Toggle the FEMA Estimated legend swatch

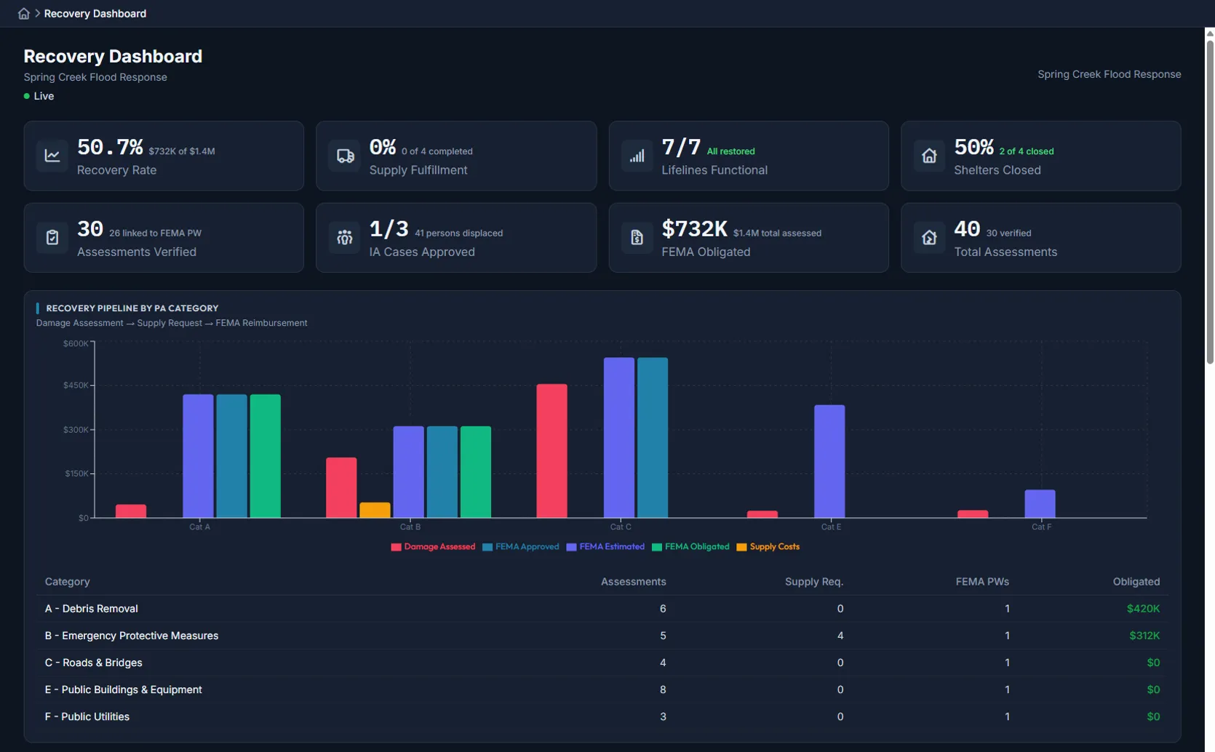[x=571, y=547]
